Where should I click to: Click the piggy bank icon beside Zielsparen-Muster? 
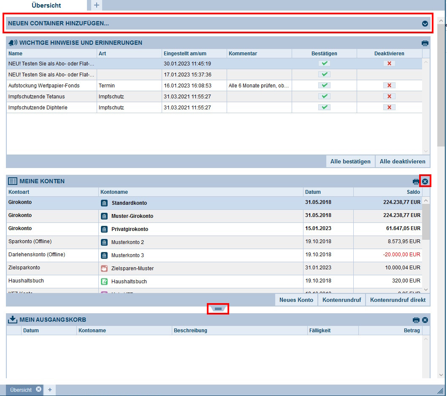pos(104,269)
